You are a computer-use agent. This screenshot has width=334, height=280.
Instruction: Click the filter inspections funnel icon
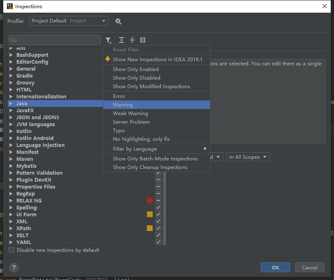[108, 40]
